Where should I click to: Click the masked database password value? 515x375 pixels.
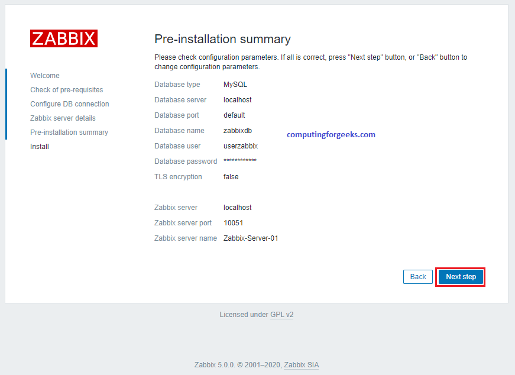click(x=240, y=161)
